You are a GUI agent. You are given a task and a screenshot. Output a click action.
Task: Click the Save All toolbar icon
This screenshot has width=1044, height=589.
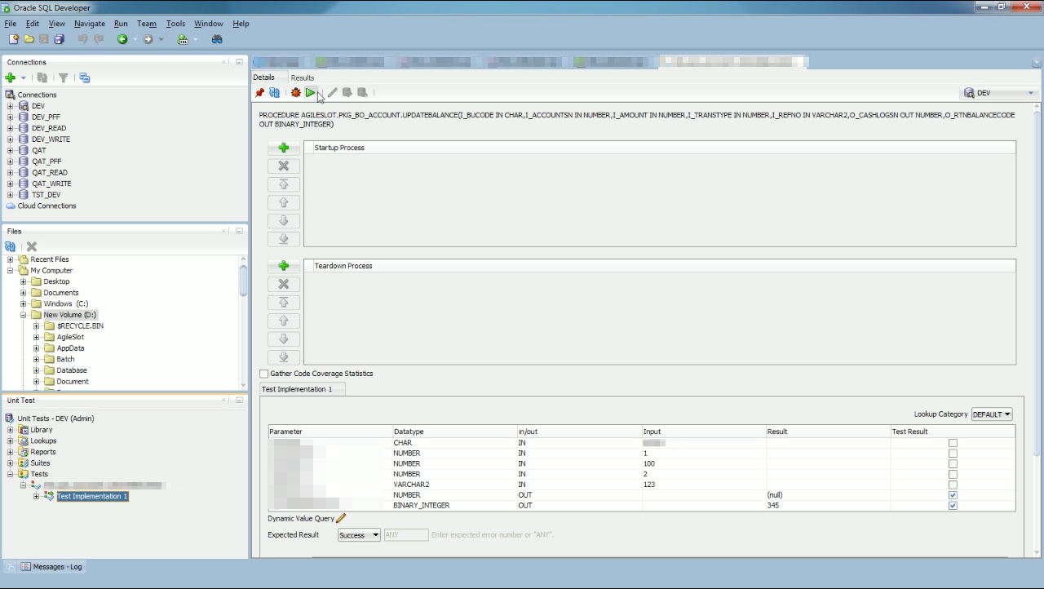point(59,39)
